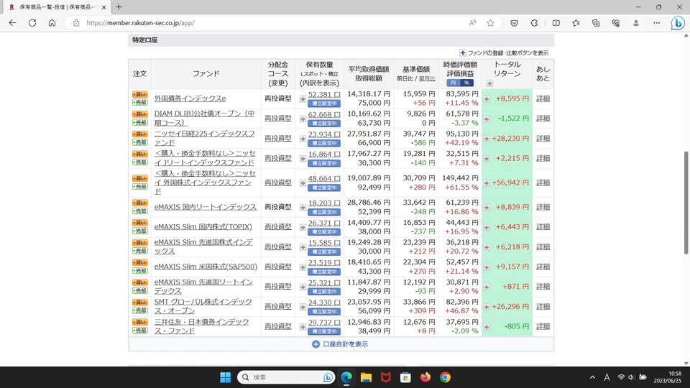The height and width of the screenshot is (388, 690).
Task: Select the 保有商品一覧 browser tab
Action: coord(57,7)
